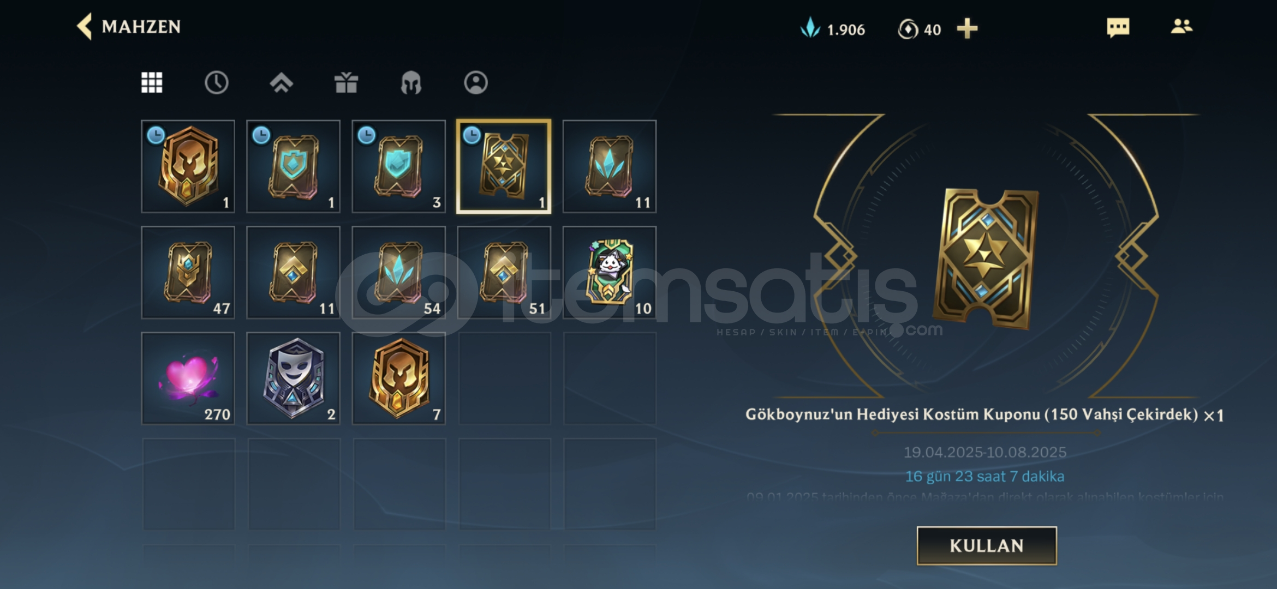
Task: Filter inventory by gift box icon
Action: [x=346, y=82]
